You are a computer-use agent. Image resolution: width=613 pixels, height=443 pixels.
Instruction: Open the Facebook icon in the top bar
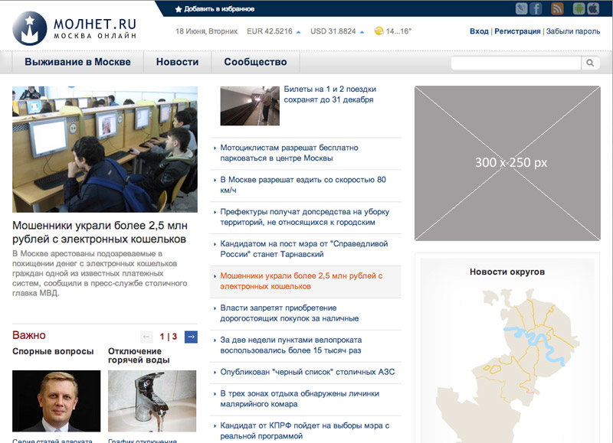[536, 8]
